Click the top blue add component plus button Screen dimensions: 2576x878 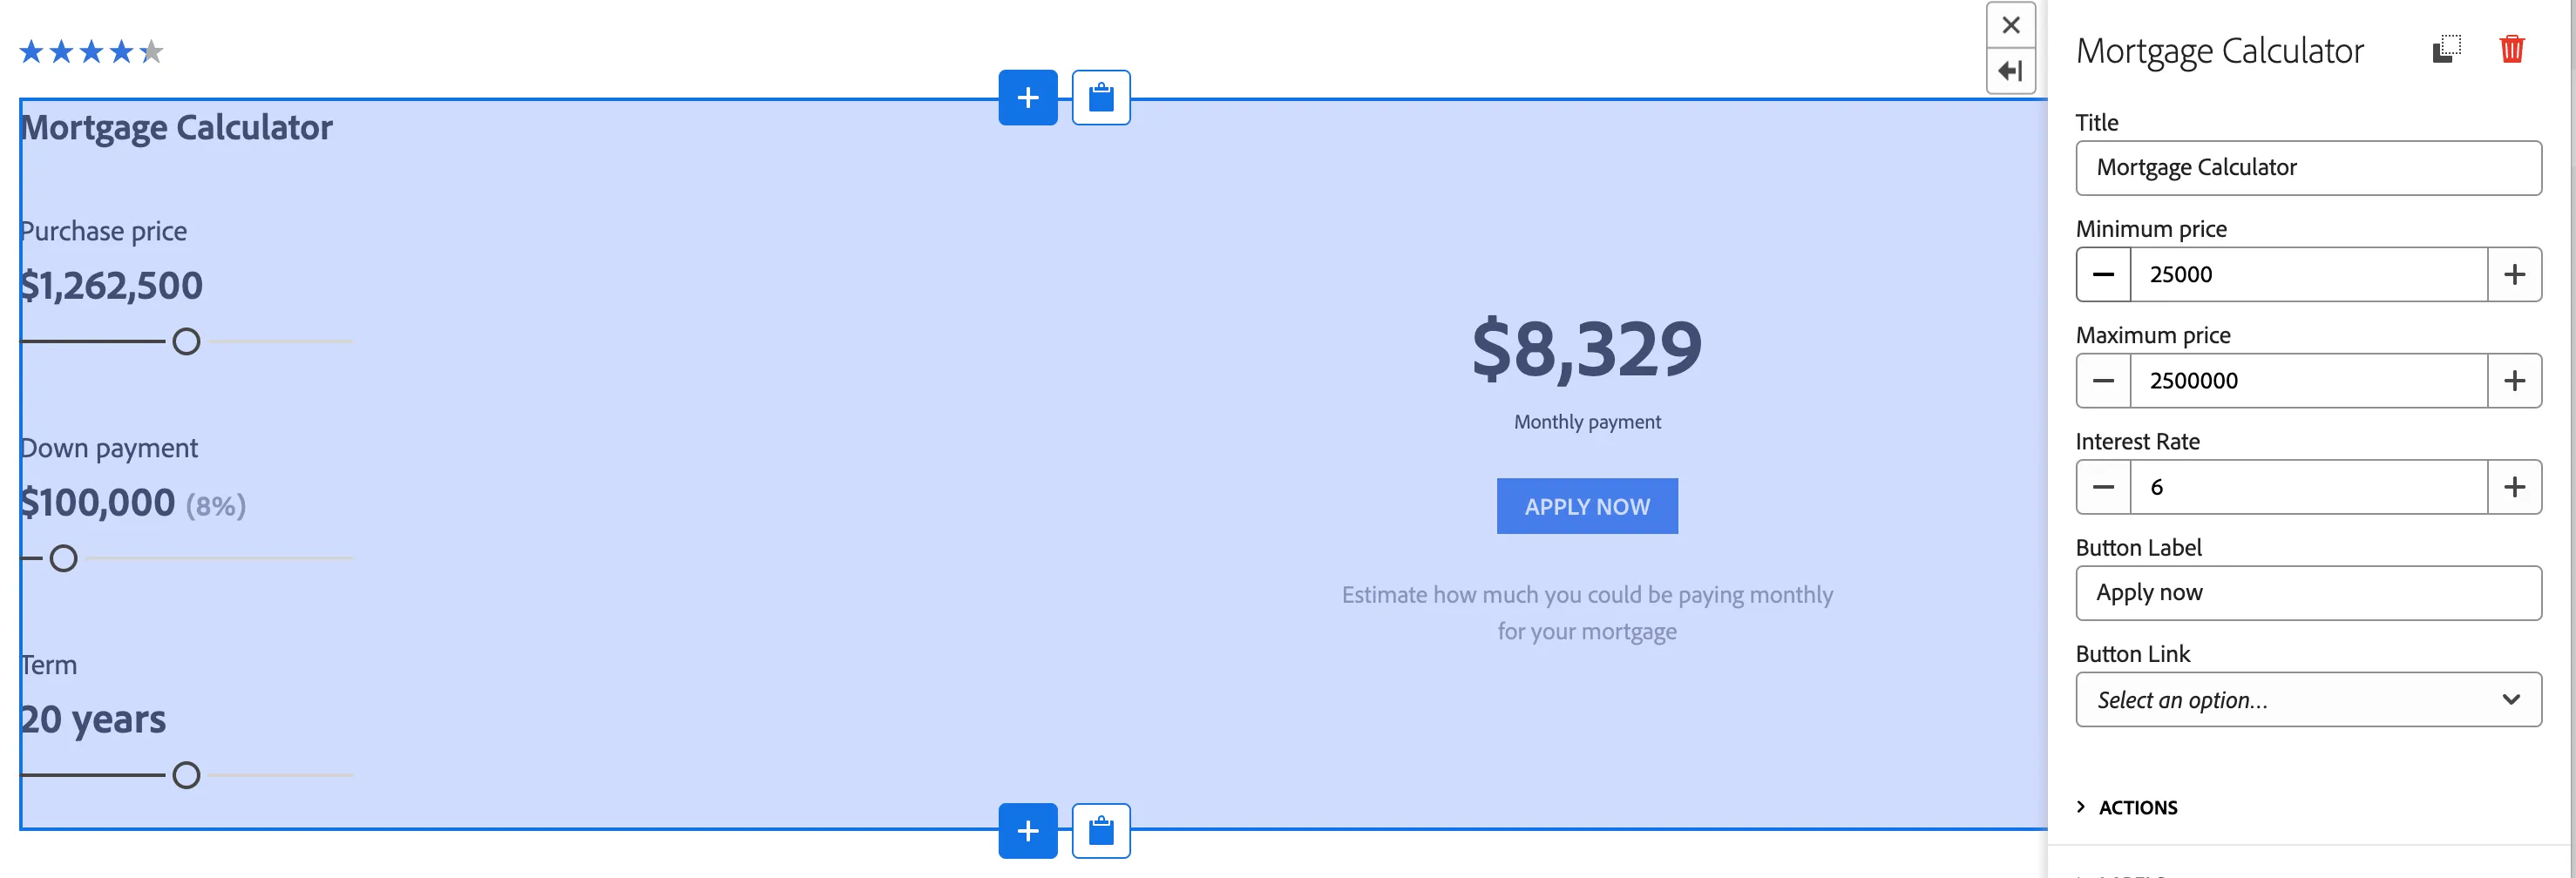point(1027,98)
